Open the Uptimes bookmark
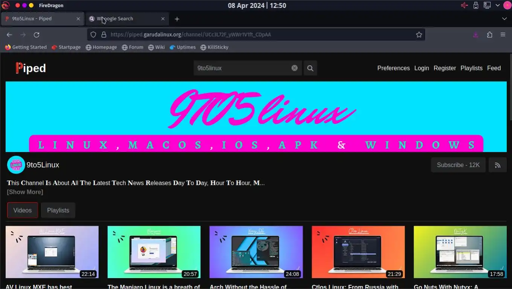The image size is (512, 289). coord(183,47)
